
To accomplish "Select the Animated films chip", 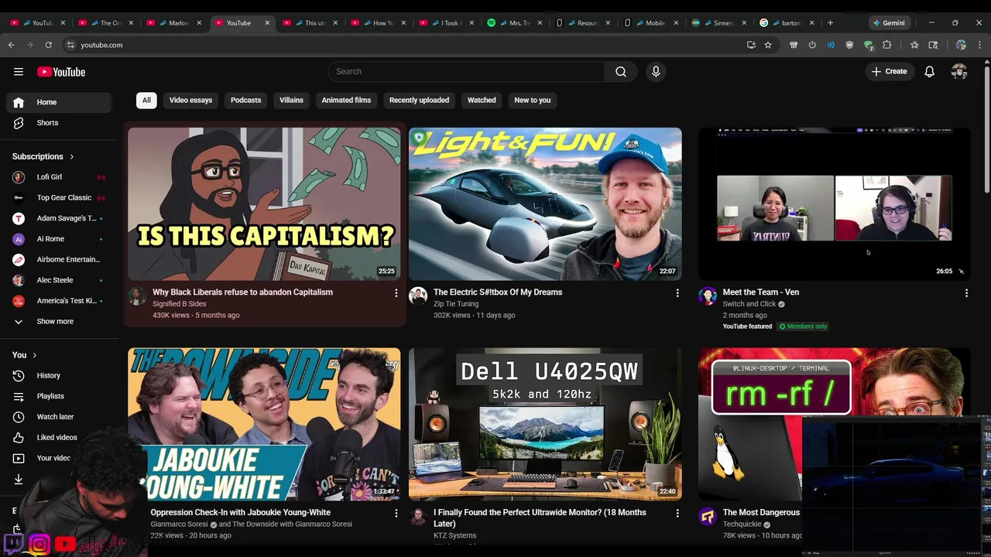I will click(x=346, y=100).
